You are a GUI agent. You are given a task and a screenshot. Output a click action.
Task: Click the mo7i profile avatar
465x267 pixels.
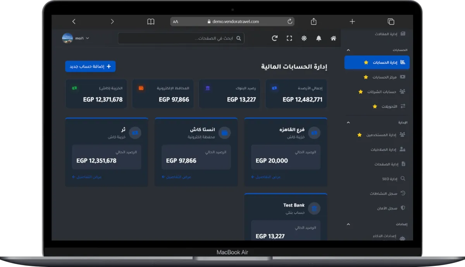click(x=67, y=38)
